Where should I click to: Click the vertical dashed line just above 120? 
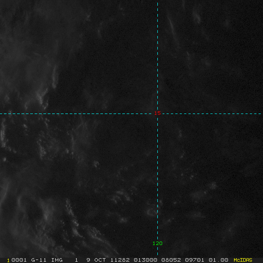pos(157,235)
